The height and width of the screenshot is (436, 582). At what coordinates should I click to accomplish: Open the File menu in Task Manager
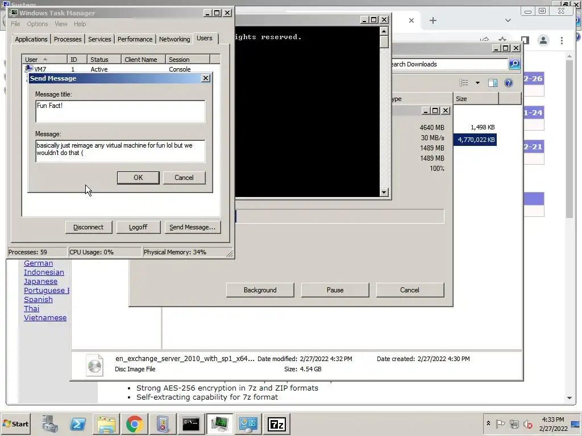coord(15,24)
